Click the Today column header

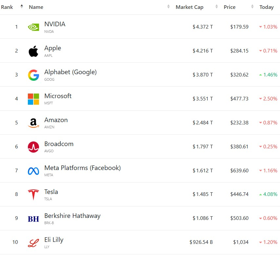point(267,7)
